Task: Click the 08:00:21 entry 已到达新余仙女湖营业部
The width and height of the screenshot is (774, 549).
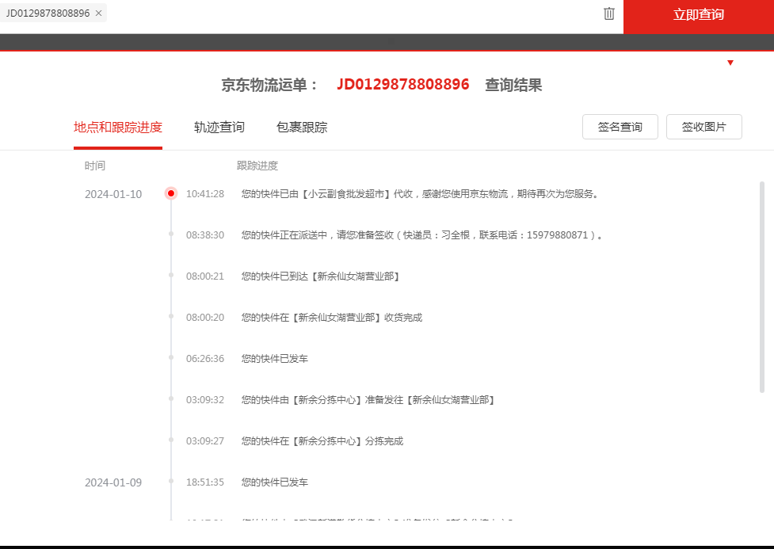Action: [320, 276]
